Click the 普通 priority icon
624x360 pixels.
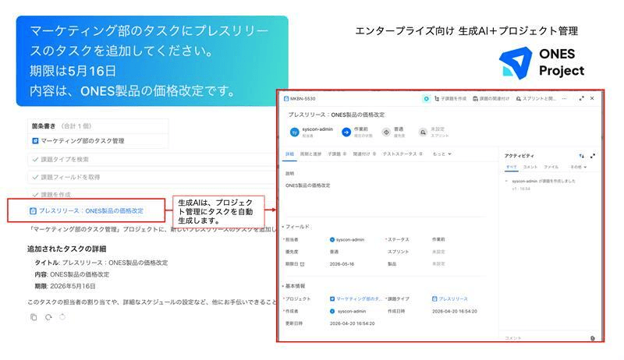[x=386, y=132]
